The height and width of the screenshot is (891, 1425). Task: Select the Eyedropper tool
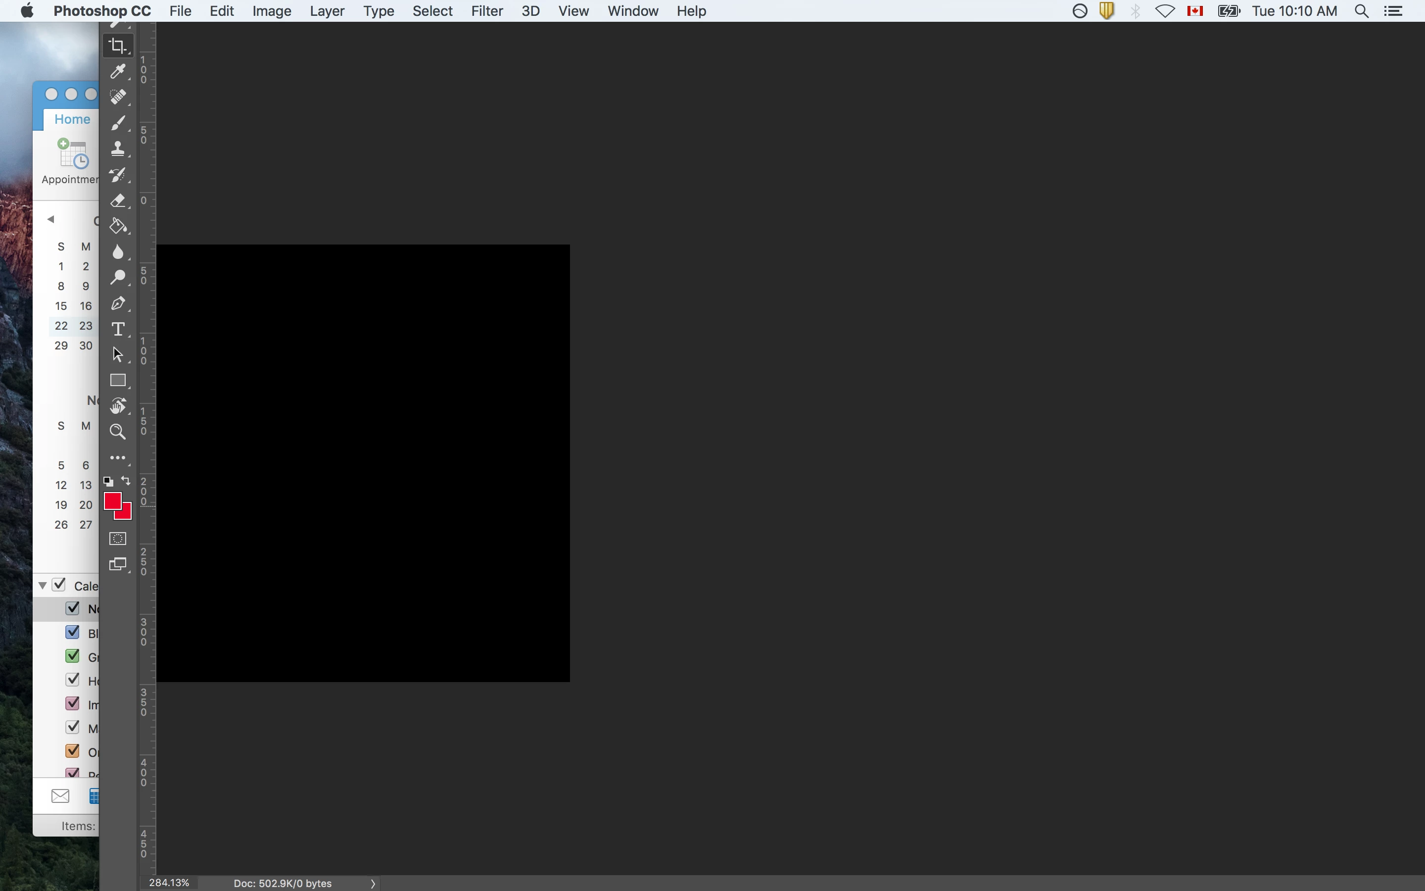(x=118, y=71)
